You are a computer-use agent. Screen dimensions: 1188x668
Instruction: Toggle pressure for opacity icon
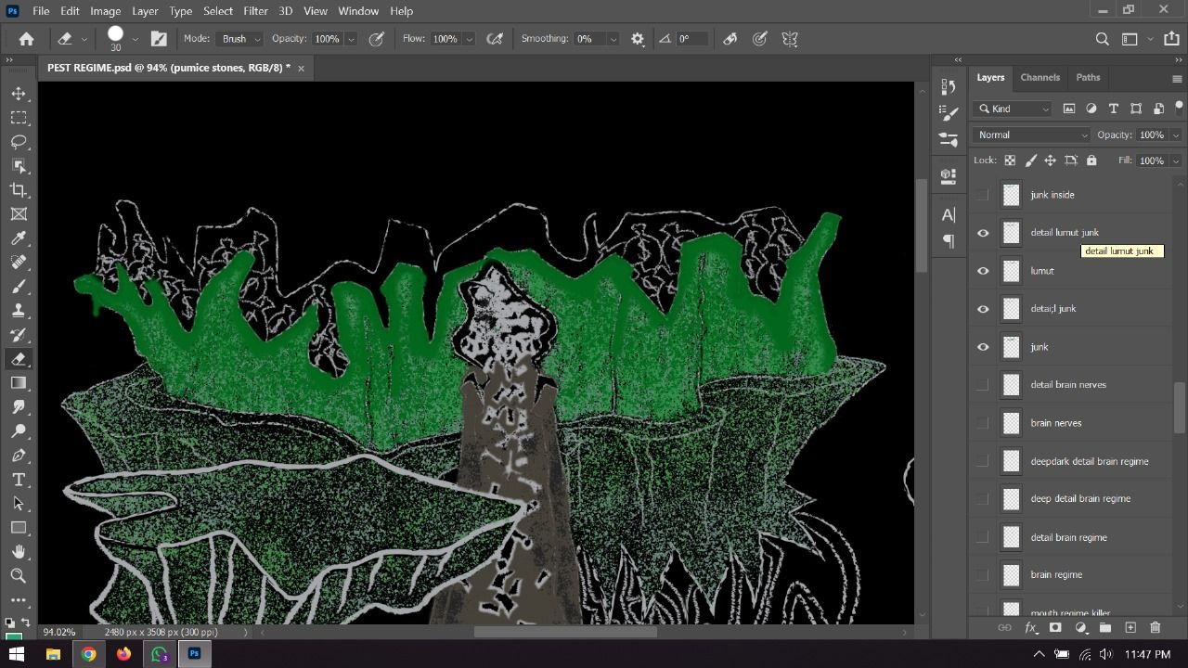click(377, 39)
